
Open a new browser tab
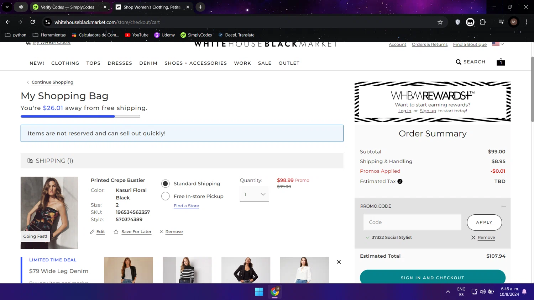[x=200, y=7]
